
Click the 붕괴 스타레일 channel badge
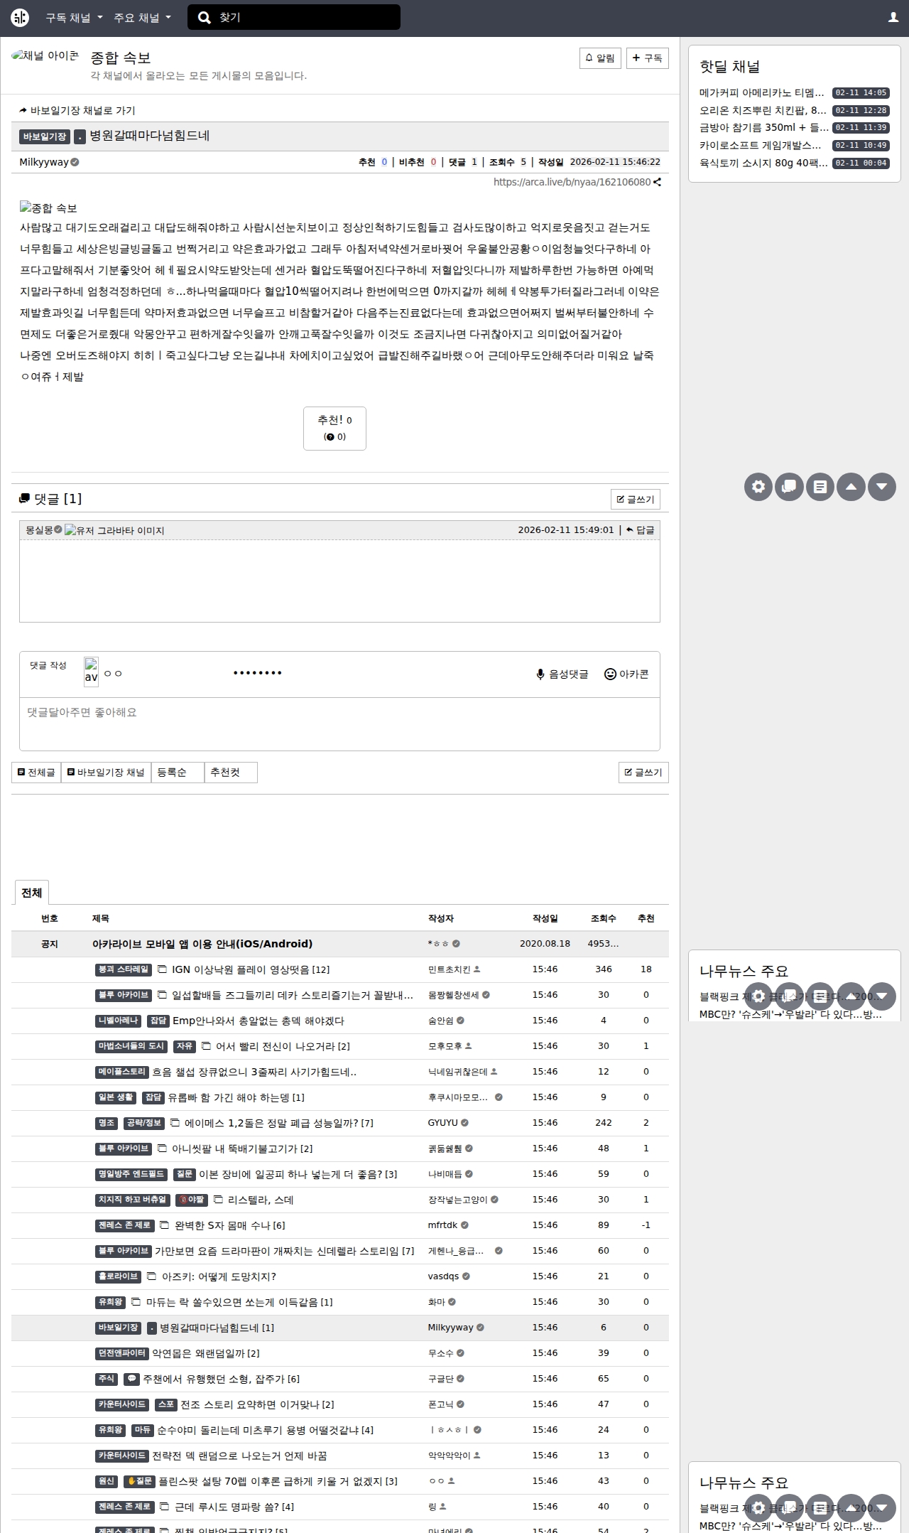click(x=124, y=969)
